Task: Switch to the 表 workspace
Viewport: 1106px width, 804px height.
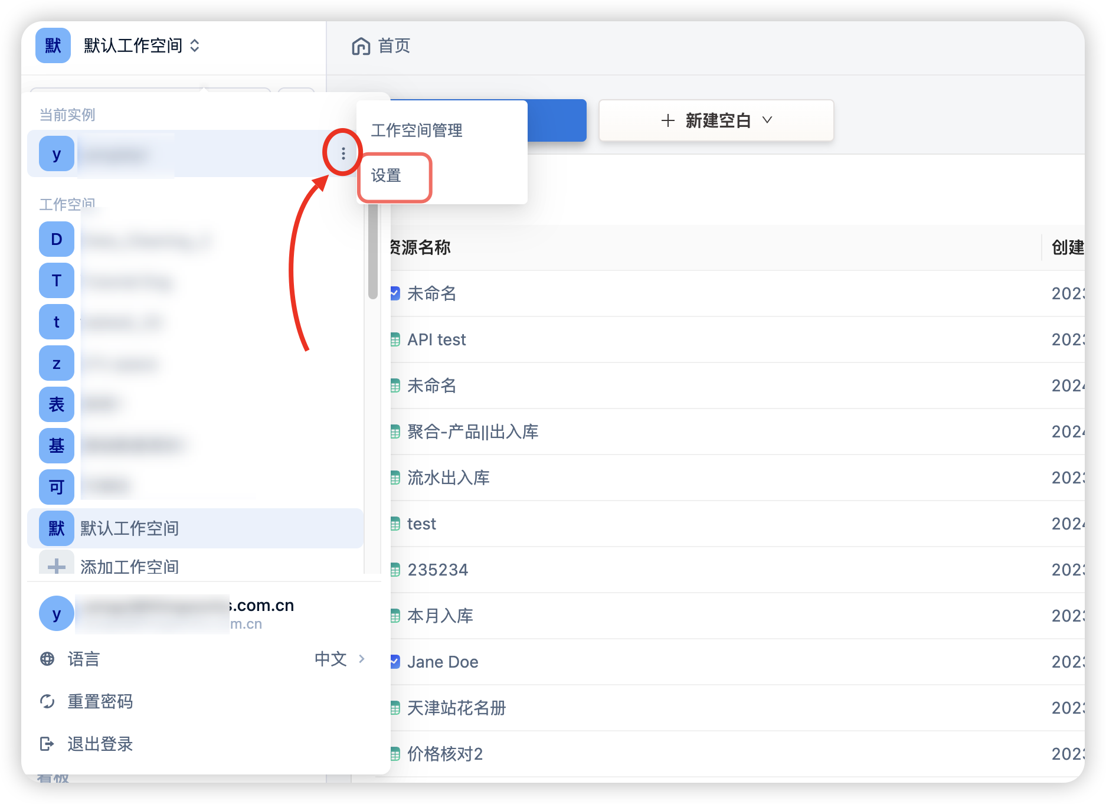Action: [57, 404]
